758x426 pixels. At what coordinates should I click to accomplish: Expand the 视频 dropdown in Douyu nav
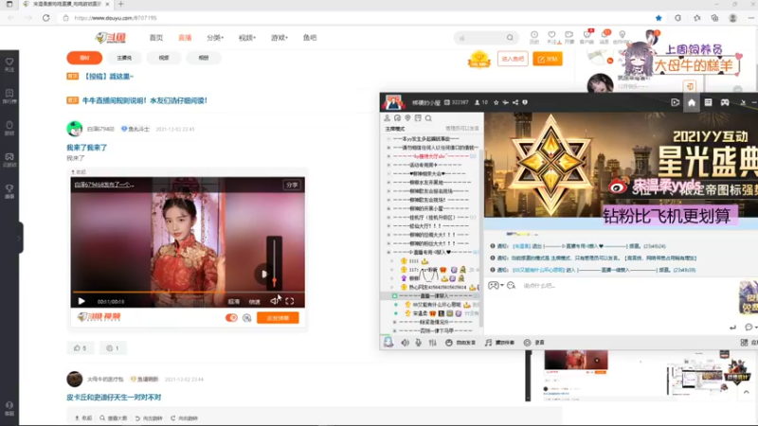pyautogui.click(x=247, y=38)
